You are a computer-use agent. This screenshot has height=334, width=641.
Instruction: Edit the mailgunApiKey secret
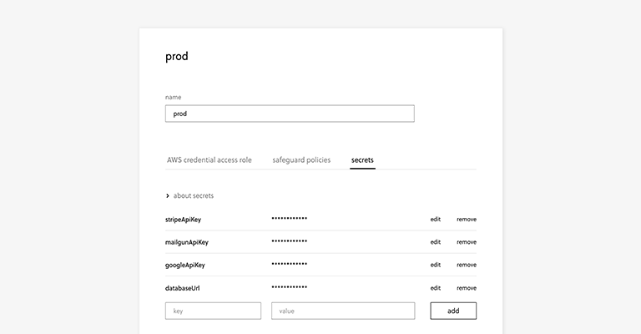click(435, 242)
